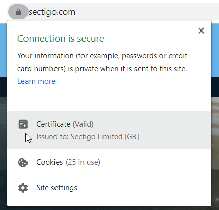Click the 'Connection is secure' heading

61,39
